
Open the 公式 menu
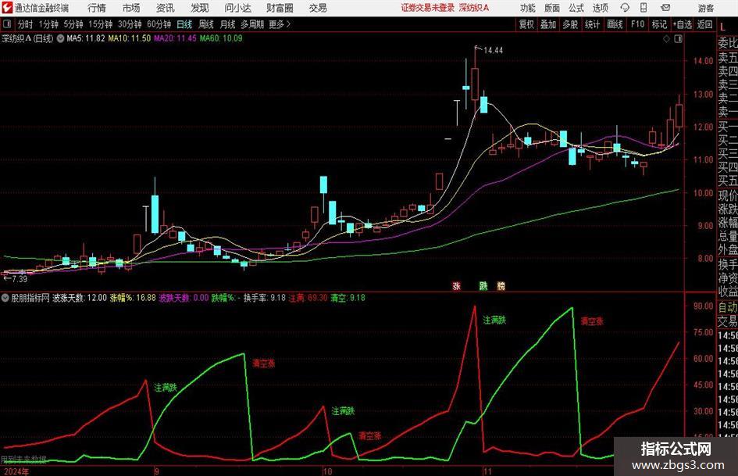point(576,8)
